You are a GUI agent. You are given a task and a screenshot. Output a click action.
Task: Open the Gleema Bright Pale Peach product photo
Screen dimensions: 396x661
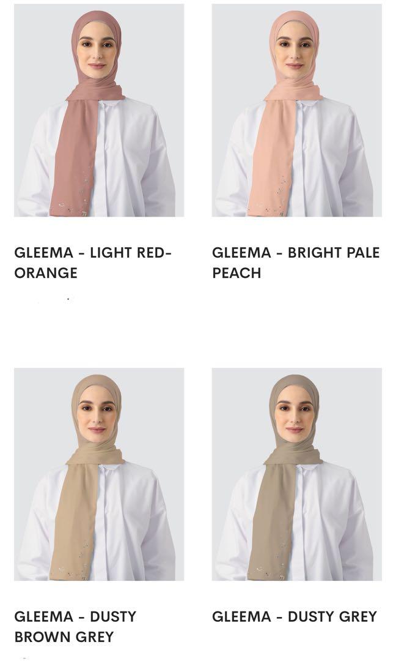tap(296, 110)
